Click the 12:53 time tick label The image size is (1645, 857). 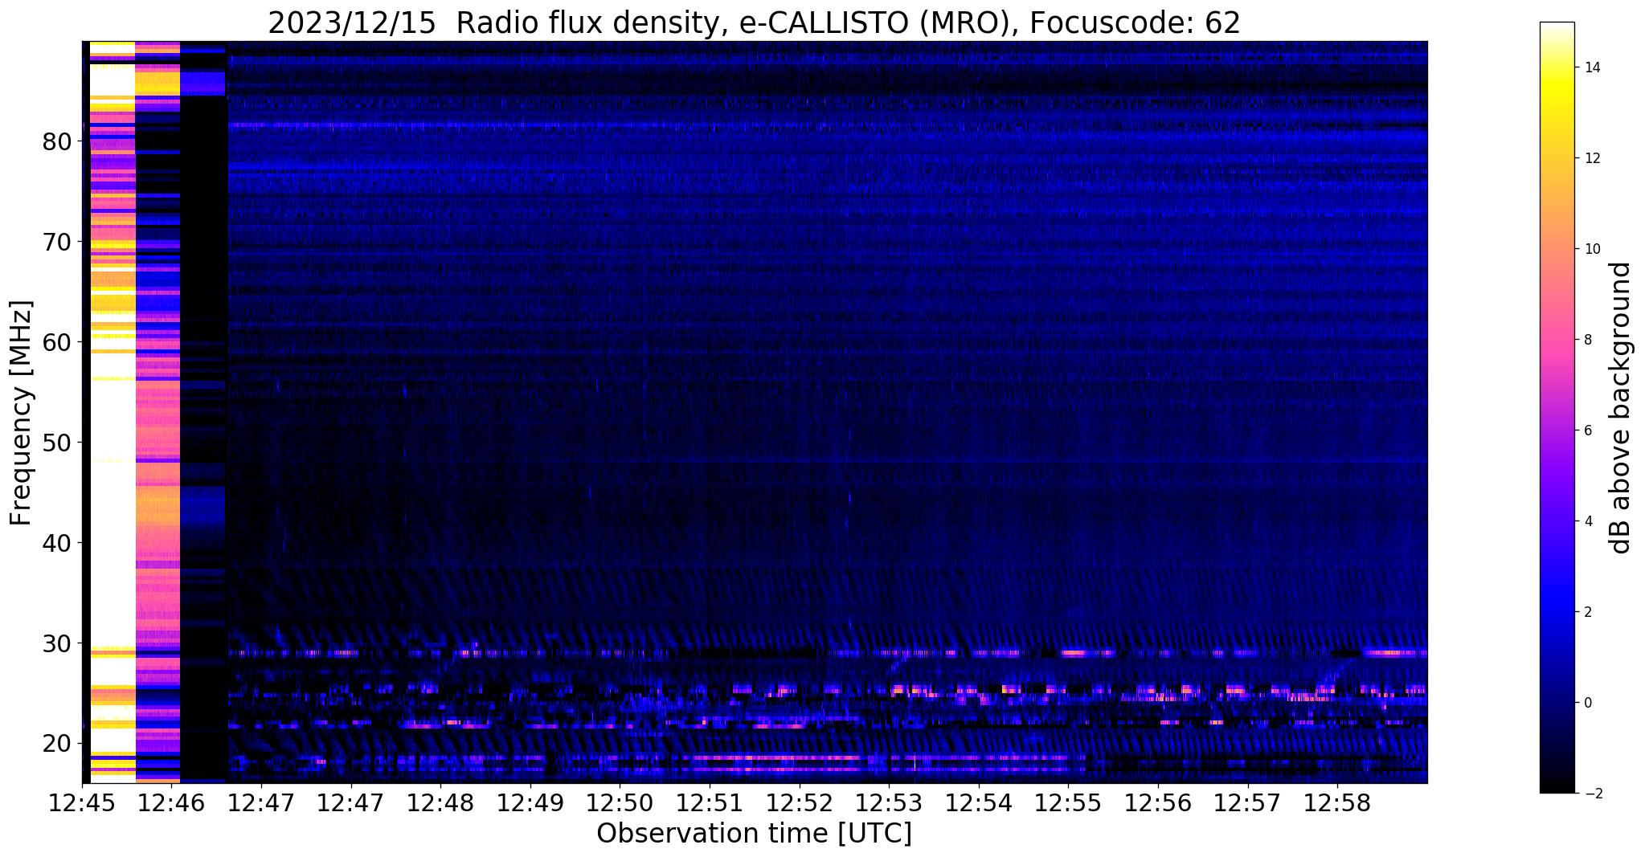tap(889, 802)
